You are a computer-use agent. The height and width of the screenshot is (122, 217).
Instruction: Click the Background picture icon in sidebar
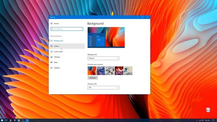tap(52, 41)
